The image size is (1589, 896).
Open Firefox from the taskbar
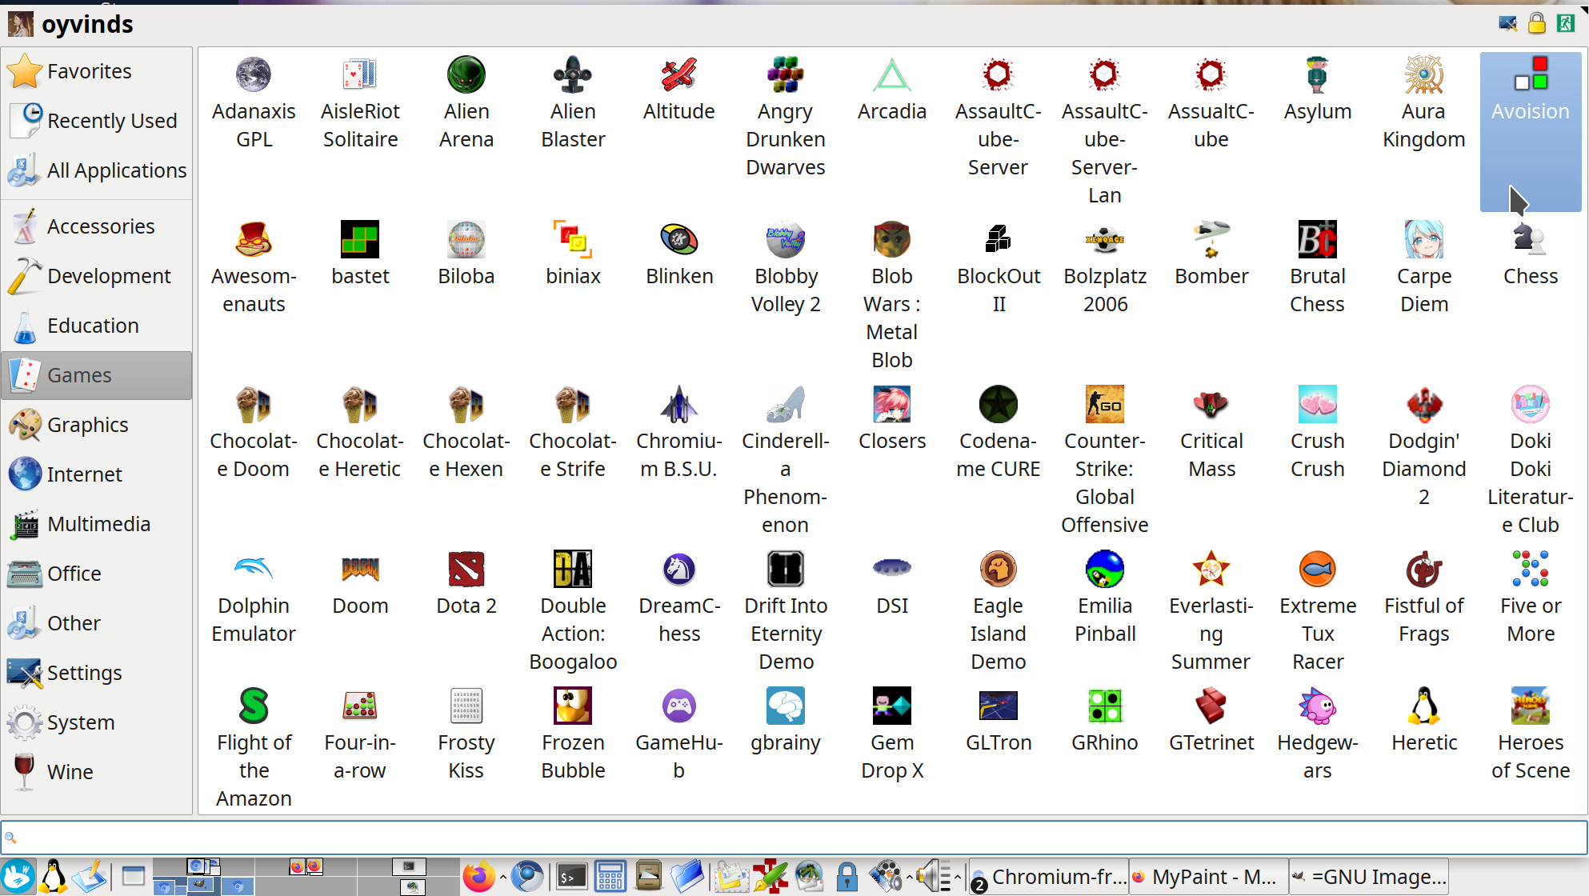point(478,877)
